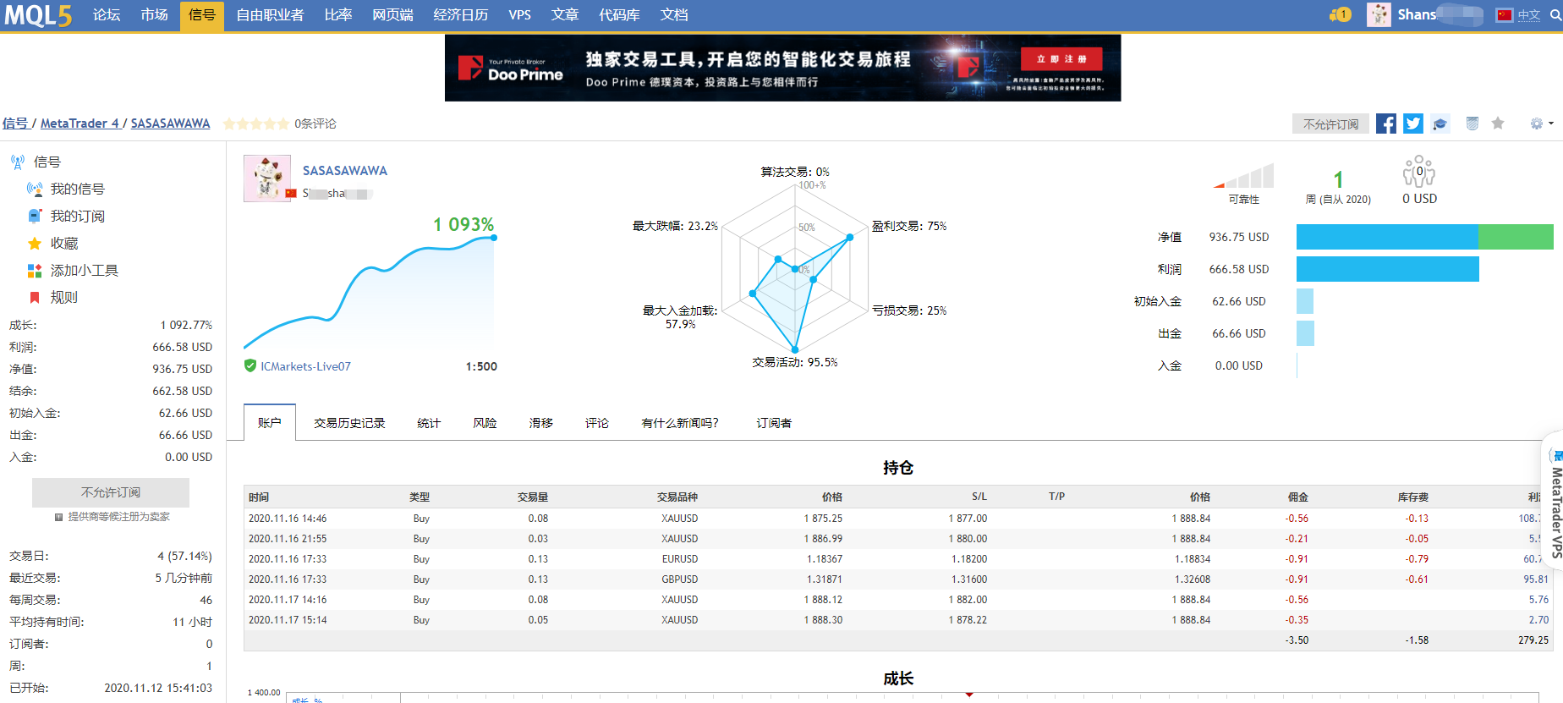Click the 立即注册 button in banner

click(x=1061, y=59)
